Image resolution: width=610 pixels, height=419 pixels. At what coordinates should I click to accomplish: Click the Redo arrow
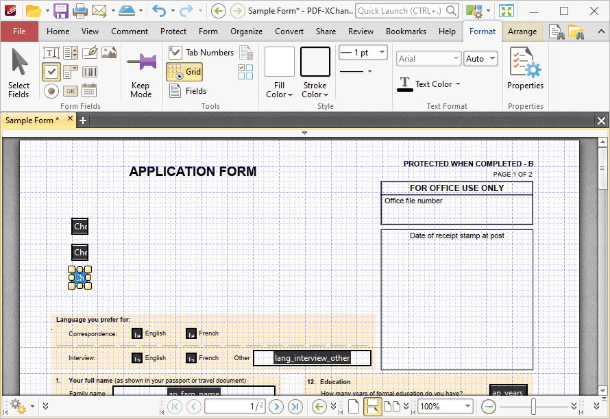point(186,11)
